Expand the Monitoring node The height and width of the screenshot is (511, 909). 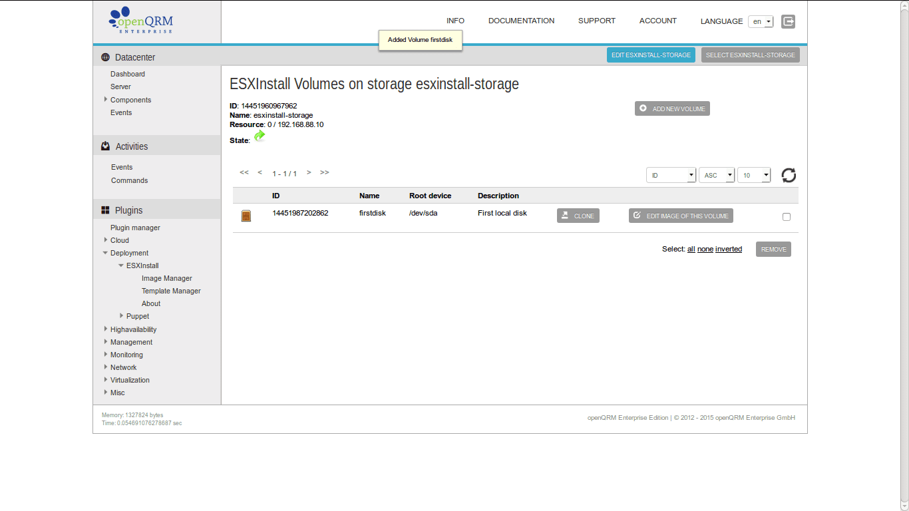tap(106, 355)
